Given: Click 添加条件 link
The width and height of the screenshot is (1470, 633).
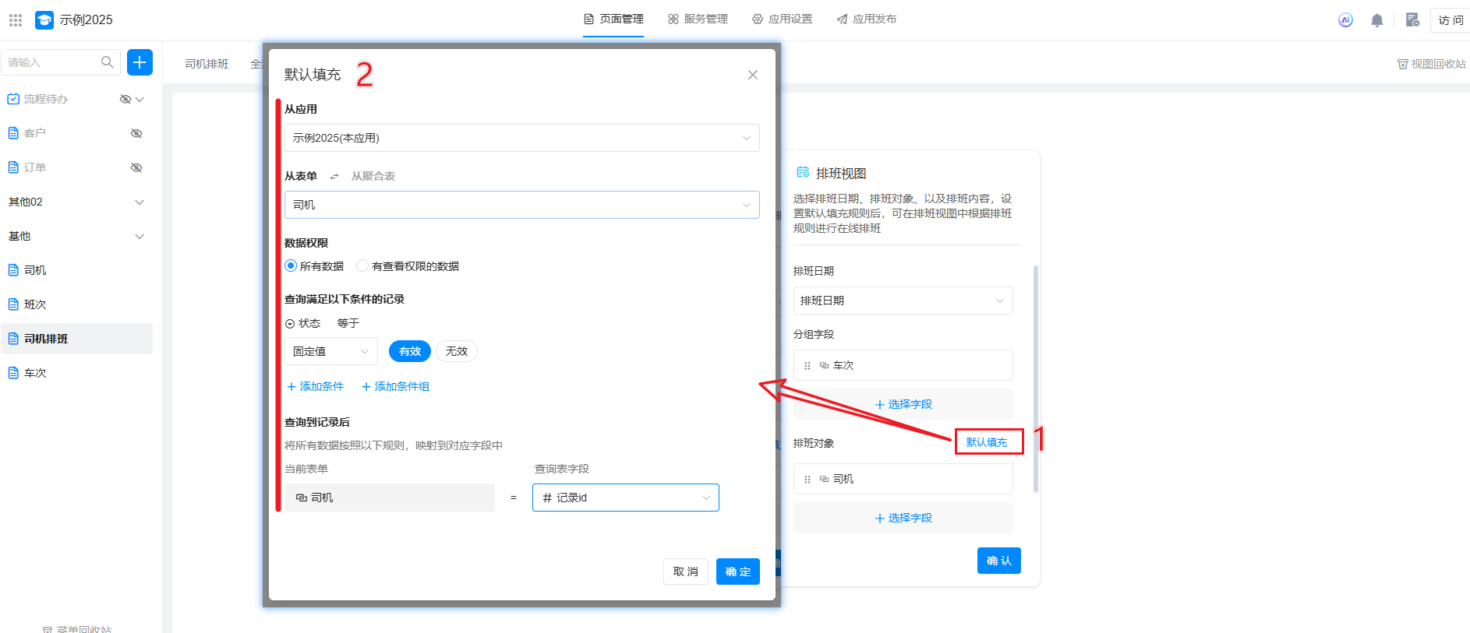Looking at the screenshot, I should click(x=316, y=386).
